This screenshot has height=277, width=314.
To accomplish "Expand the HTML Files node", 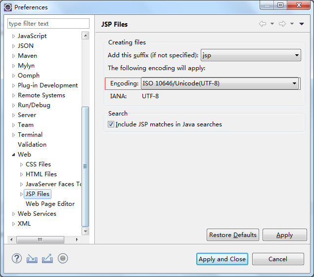I will pyautogui.click(x=21, y=174).
